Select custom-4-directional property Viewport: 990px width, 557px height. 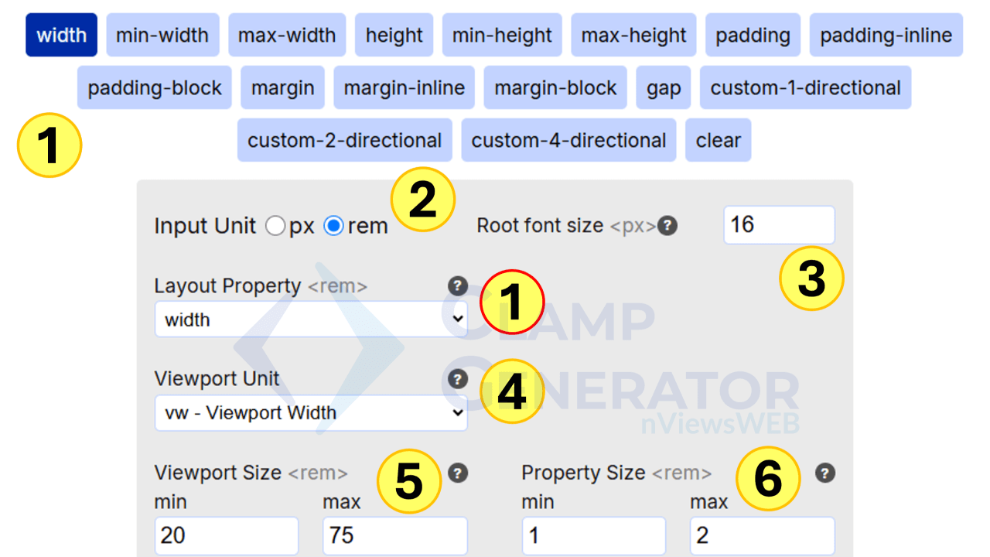click(568, 140)
